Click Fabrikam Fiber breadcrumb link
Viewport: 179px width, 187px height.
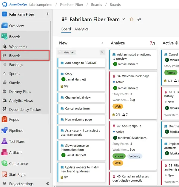[x=72, y=4]
